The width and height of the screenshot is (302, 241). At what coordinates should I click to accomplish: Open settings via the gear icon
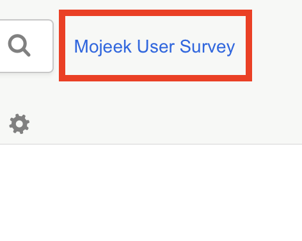tap(19, 124)
